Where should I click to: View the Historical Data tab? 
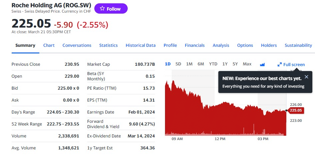tap(140, 45)
